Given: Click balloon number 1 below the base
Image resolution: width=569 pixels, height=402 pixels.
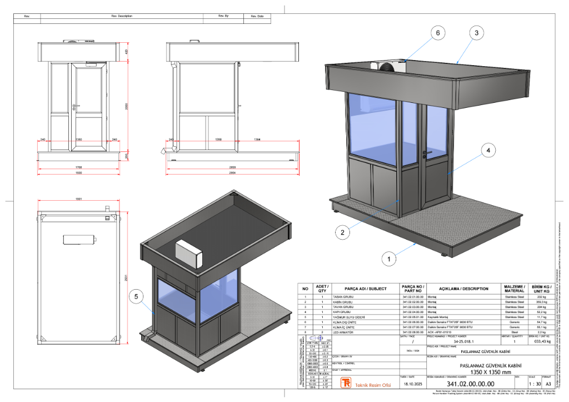Looking at the screenshot, I should click(x=389, y=259).
